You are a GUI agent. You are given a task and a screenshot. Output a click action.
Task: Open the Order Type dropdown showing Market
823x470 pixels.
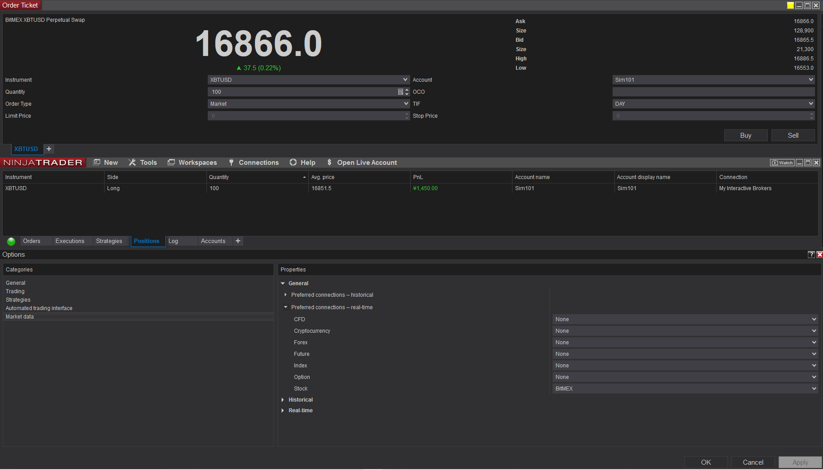pos(308,104)
